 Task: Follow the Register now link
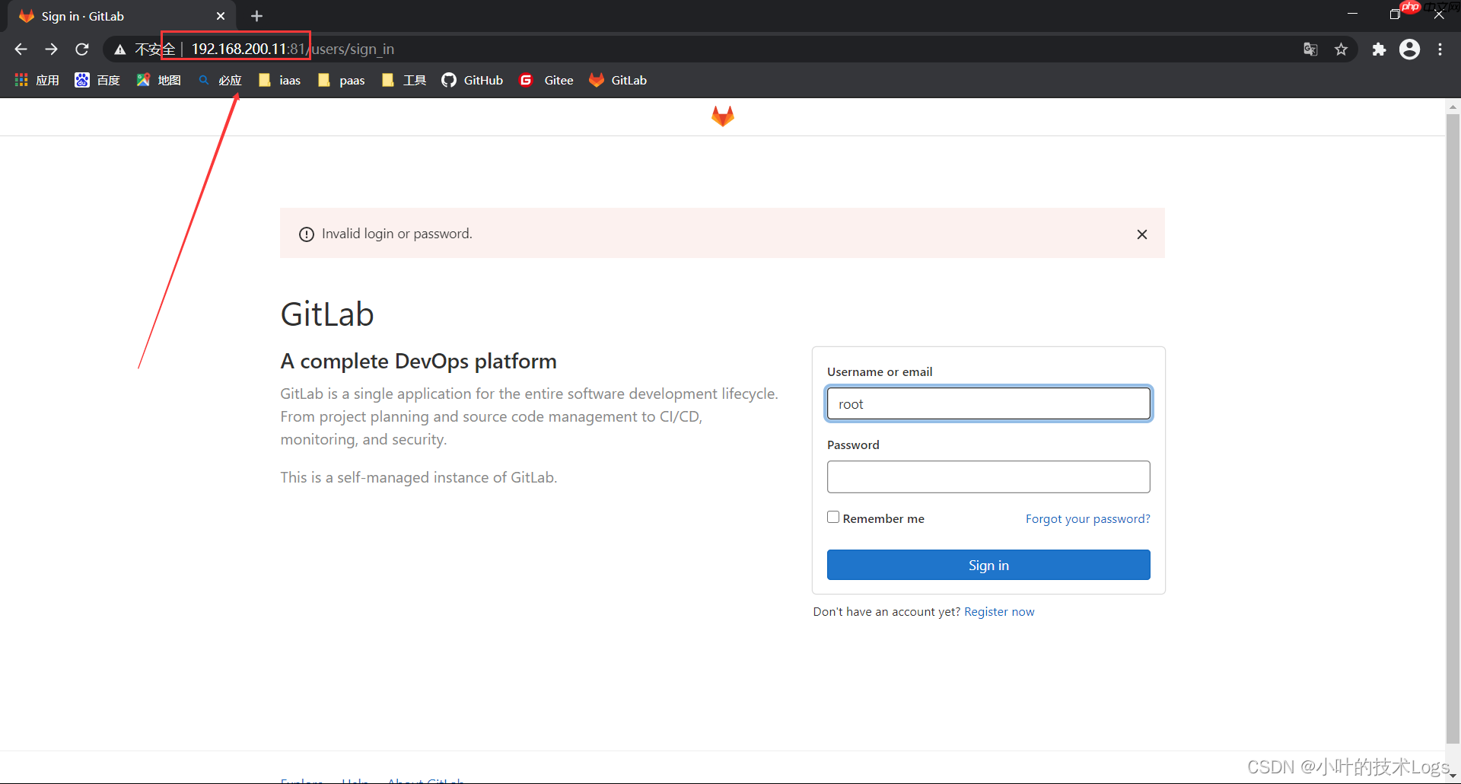[999, 611]
